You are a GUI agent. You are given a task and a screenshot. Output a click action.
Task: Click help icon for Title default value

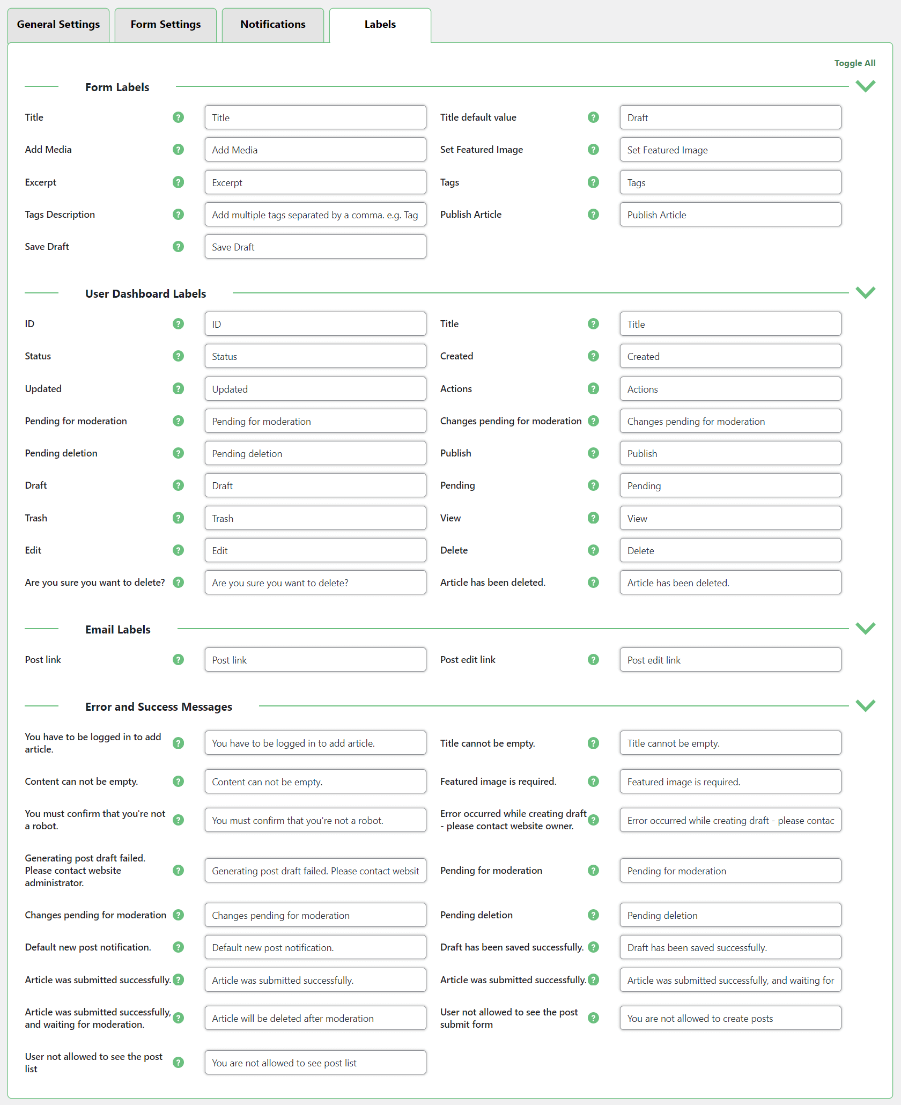593,117
